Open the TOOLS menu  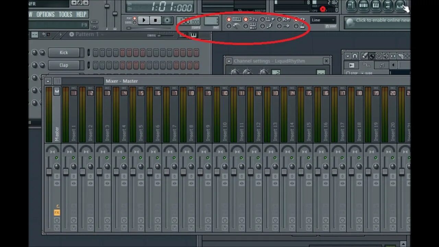point(65,14)
